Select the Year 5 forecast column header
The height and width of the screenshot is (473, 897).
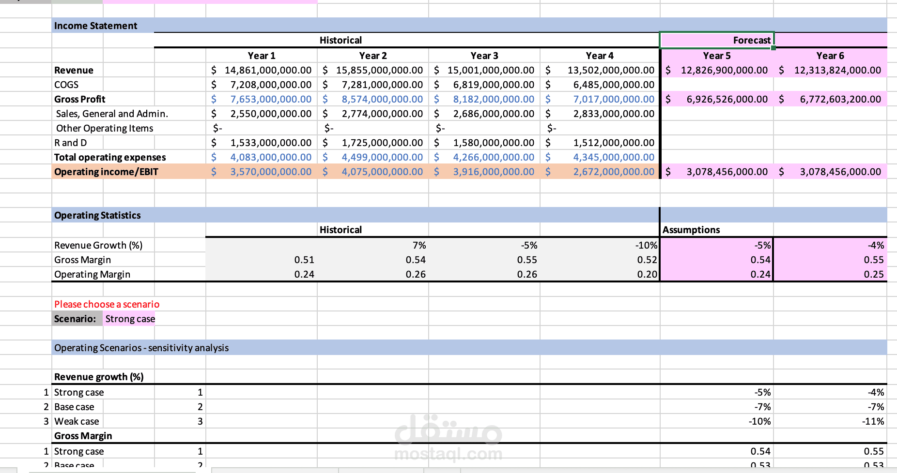pyautogui.click(x=717, y=56)
